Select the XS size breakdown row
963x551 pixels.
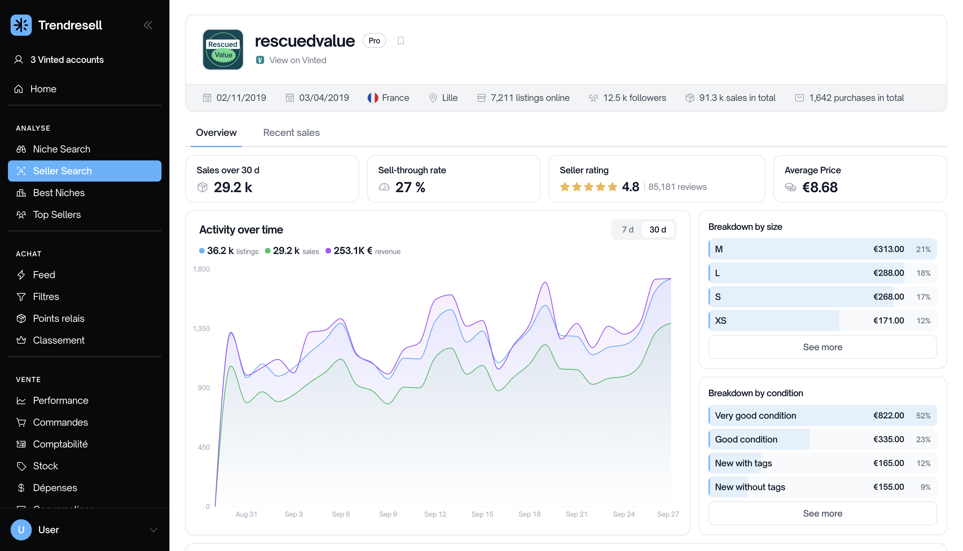[823, 321]
